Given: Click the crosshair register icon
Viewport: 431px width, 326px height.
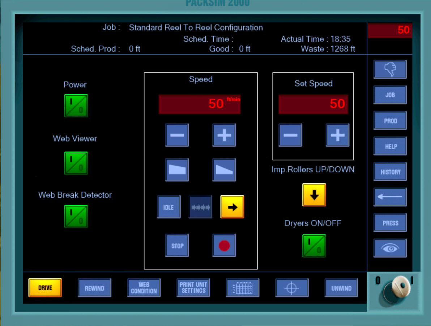Looking at the screenshot, I should tap(292, 288).
